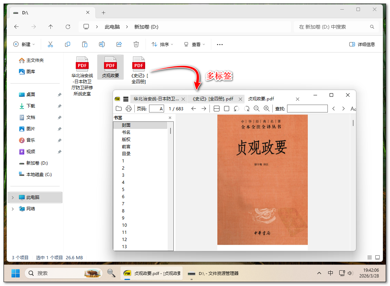Rotate right icon in PDF toolbar

[247, 109]
